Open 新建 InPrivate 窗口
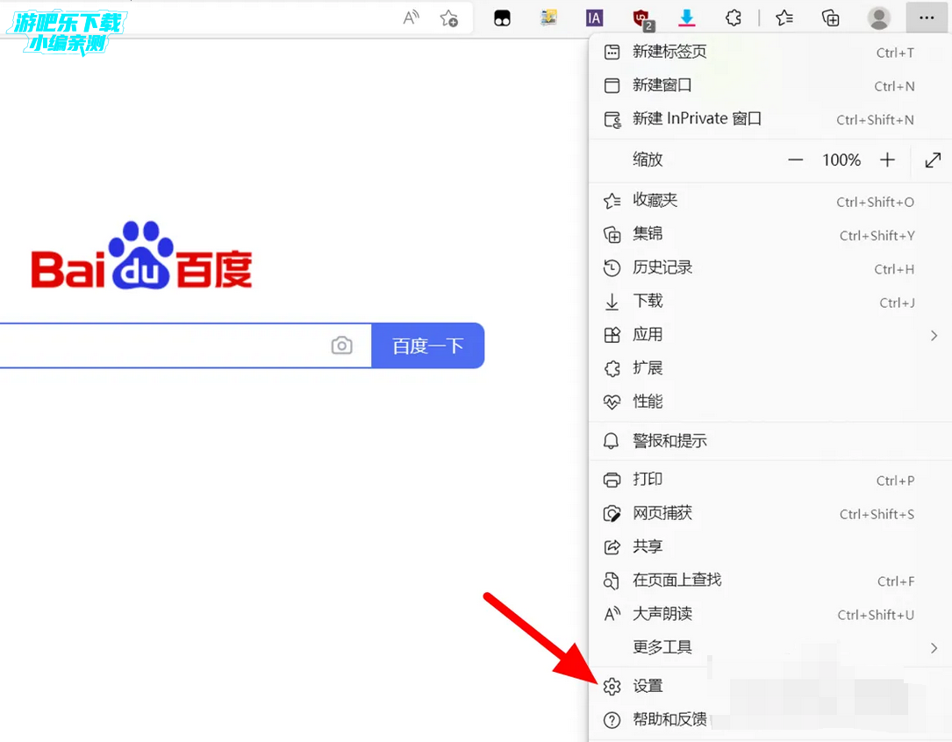Viewport: 952px width, 742px height. pos(769,118)
